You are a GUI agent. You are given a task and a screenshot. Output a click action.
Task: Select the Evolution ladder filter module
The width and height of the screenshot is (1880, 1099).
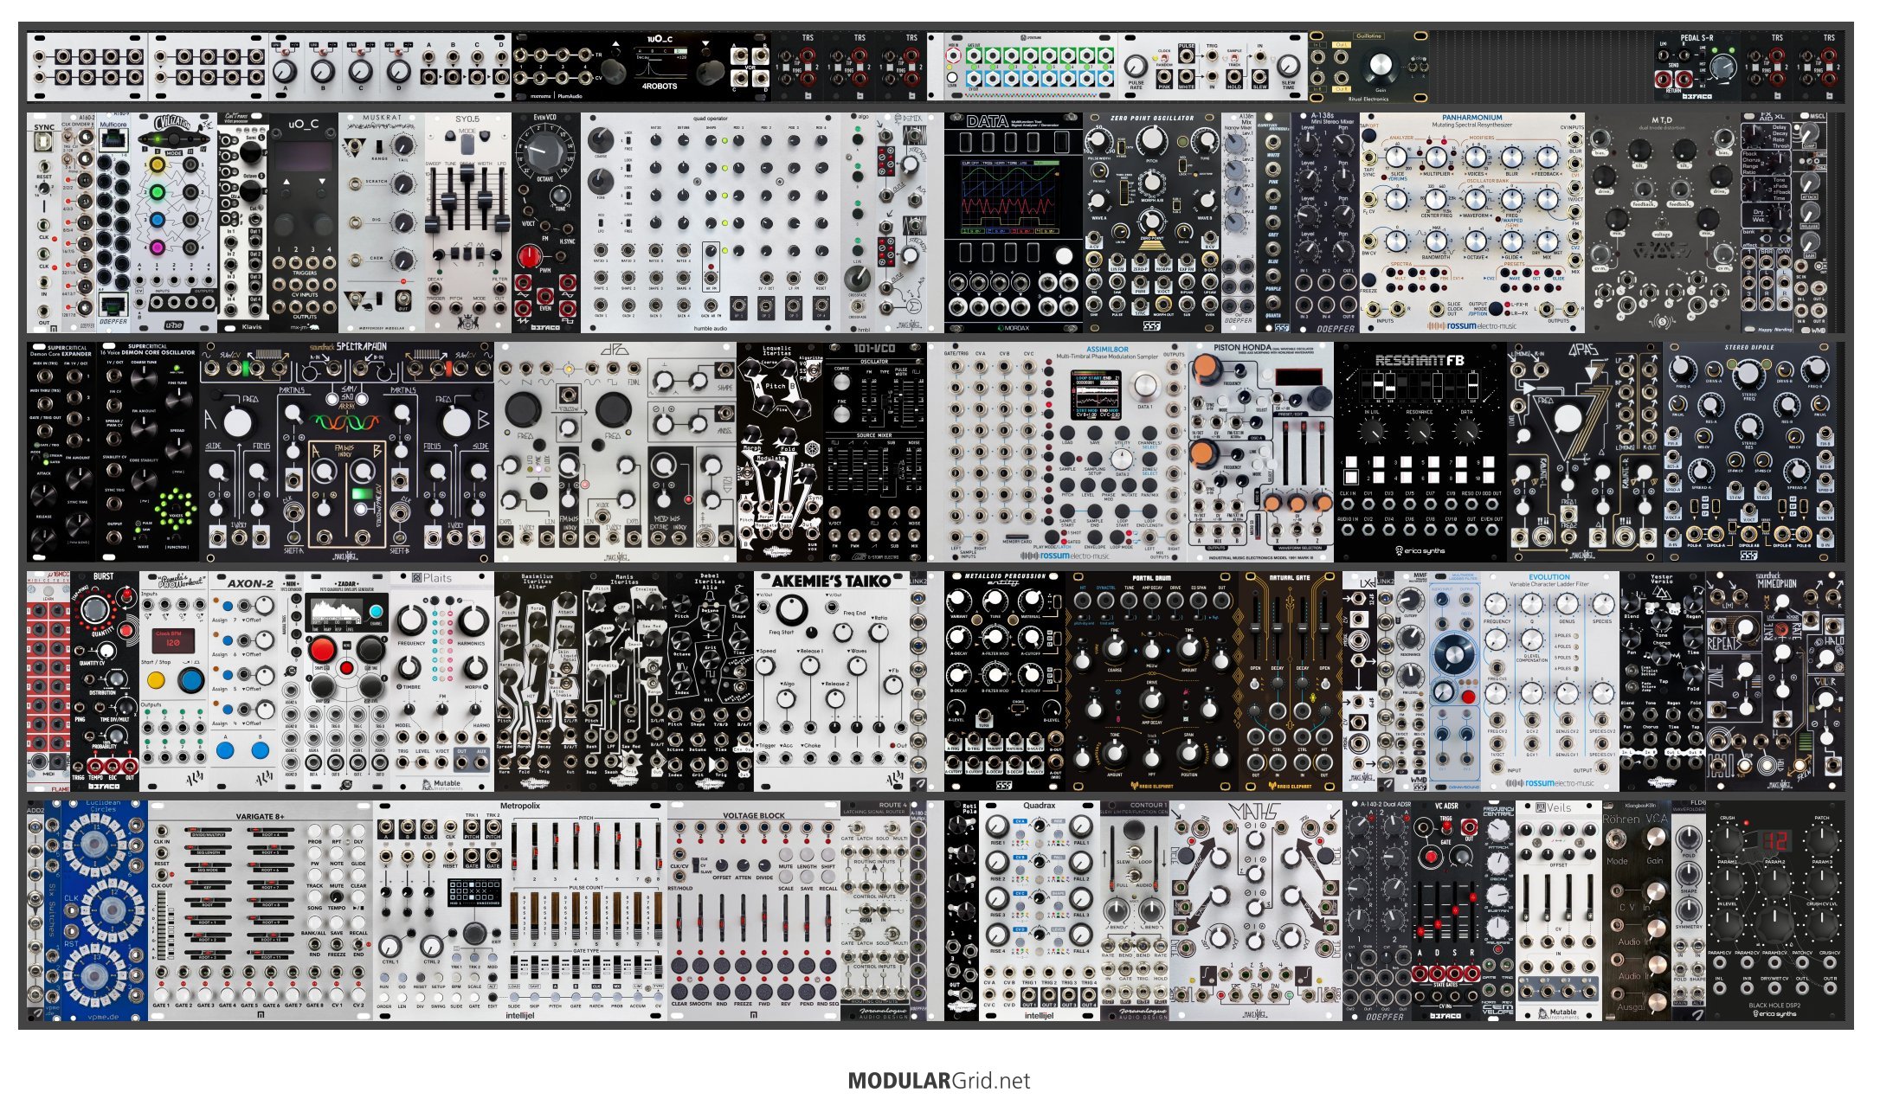1549,680
